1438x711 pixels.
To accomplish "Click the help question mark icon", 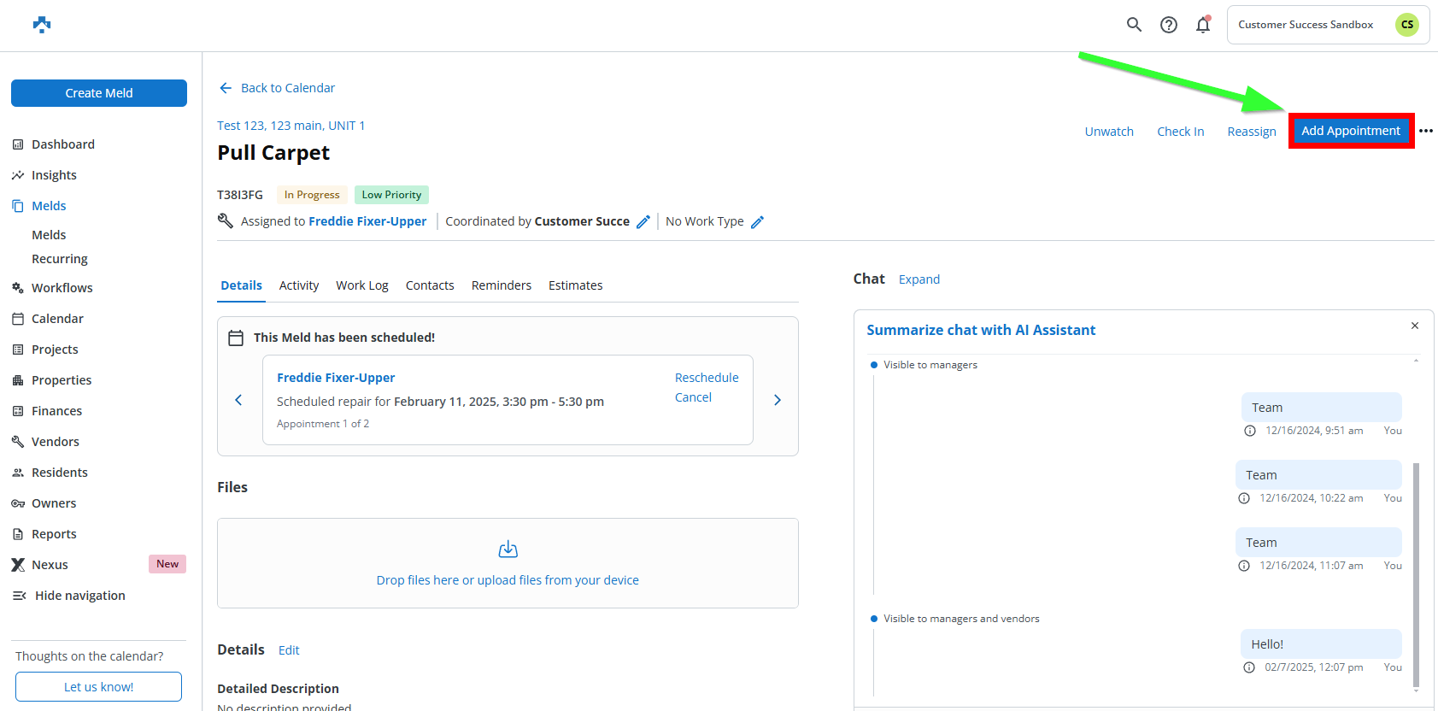I will pos(1168,25).
